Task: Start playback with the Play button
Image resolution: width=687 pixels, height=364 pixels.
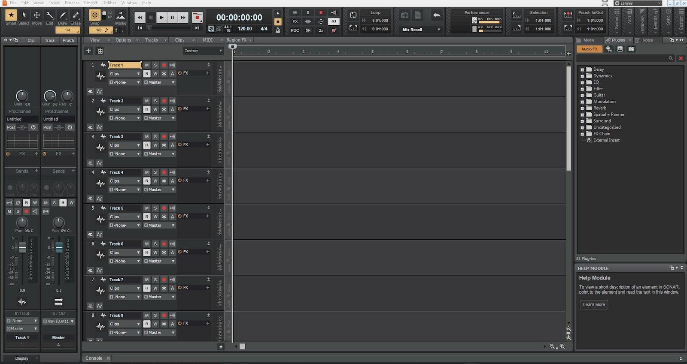Action: click(x=161, y=18)
